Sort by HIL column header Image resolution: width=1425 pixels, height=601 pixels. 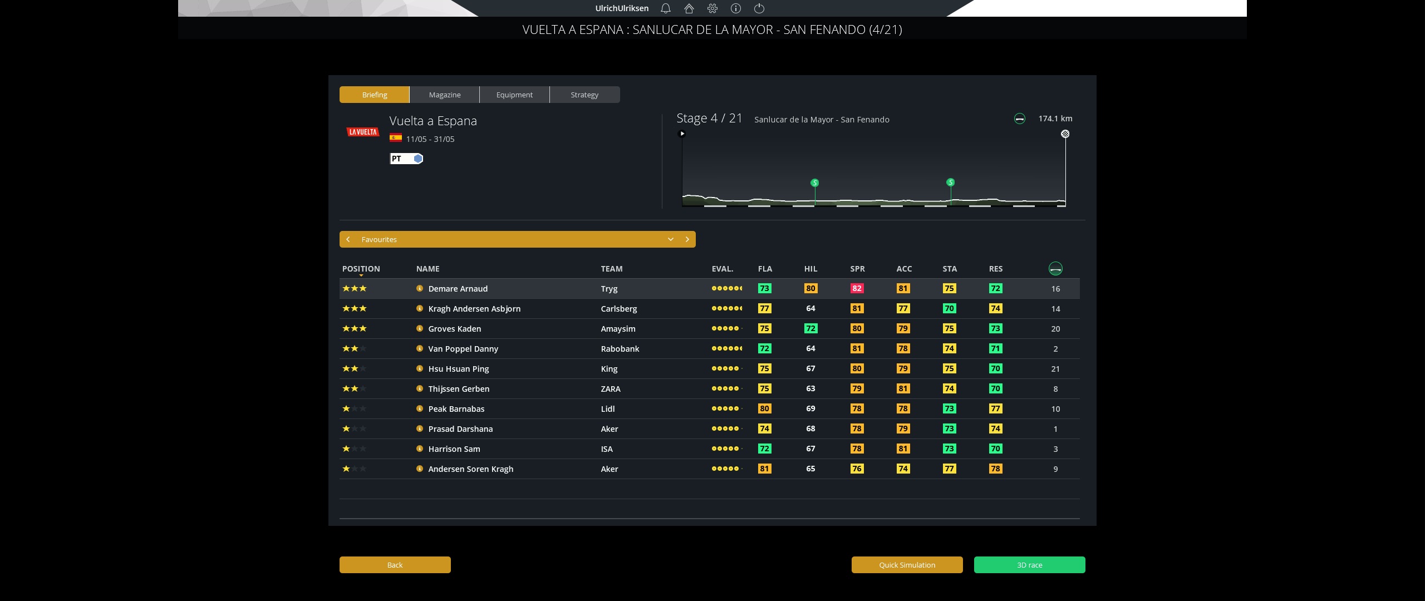coord(810,269)
